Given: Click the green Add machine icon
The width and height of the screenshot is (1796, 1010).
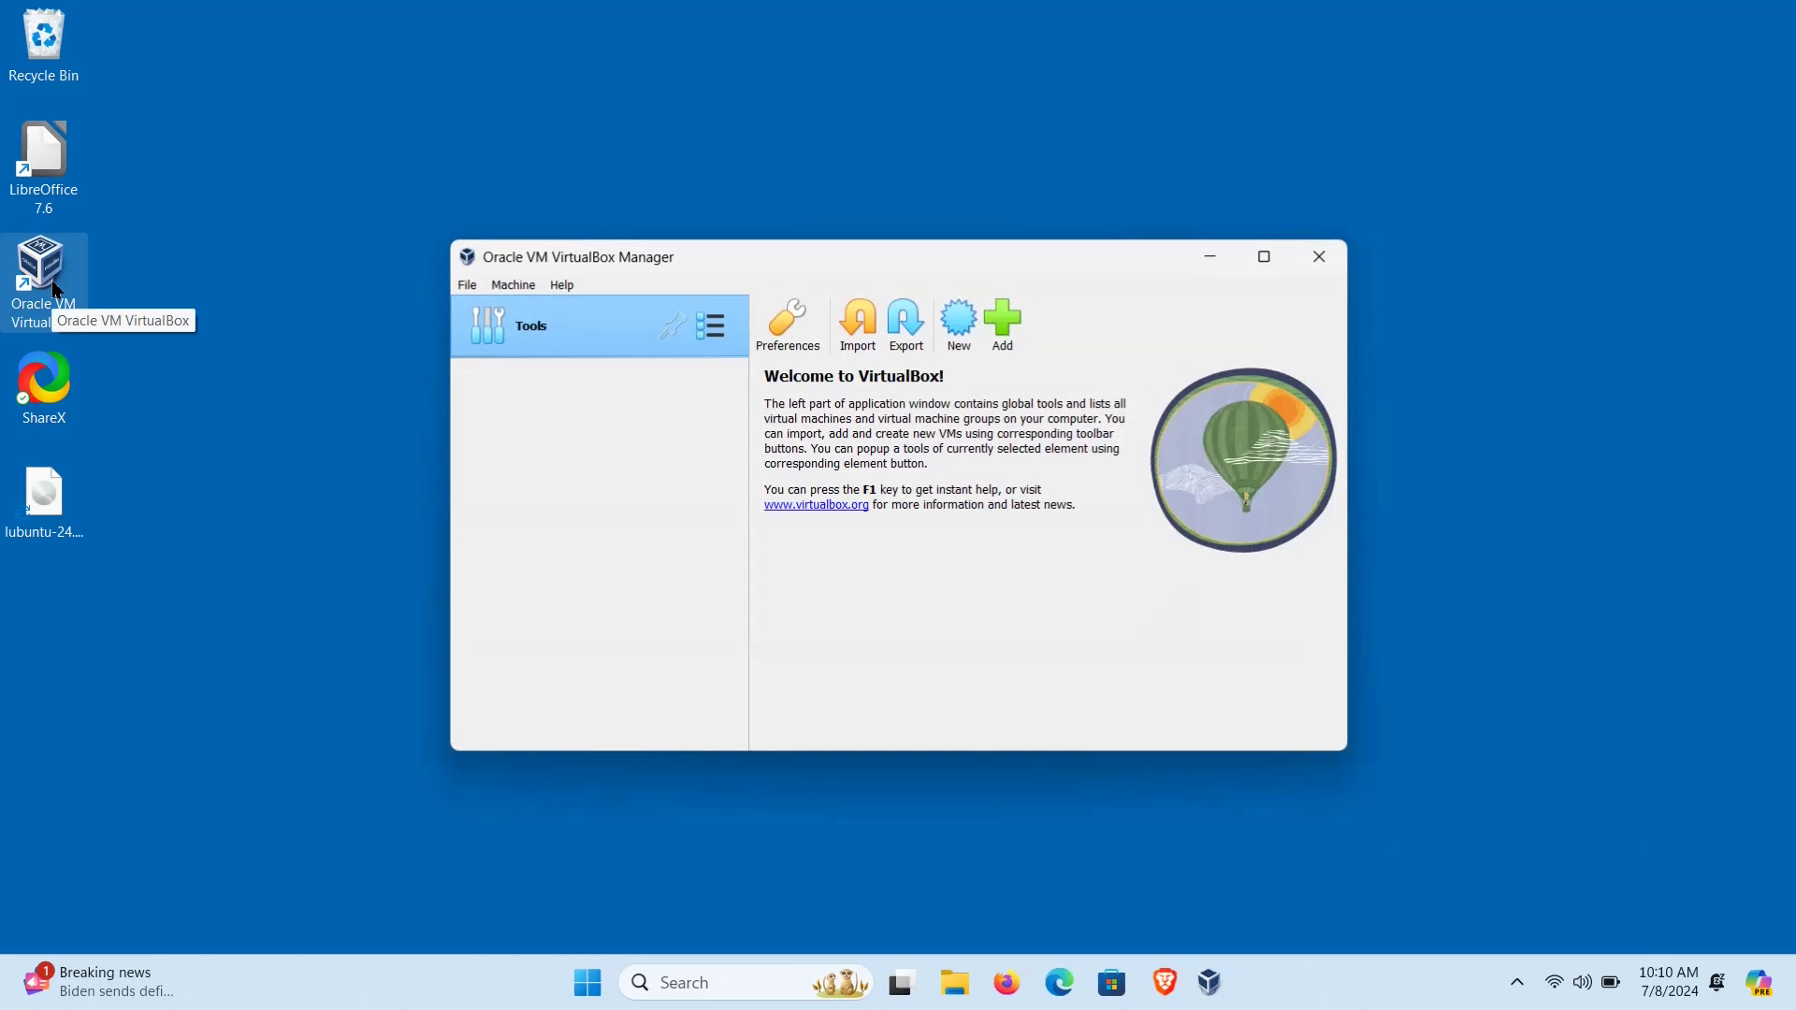Looking at the screenshot, I should (1002, 325).
